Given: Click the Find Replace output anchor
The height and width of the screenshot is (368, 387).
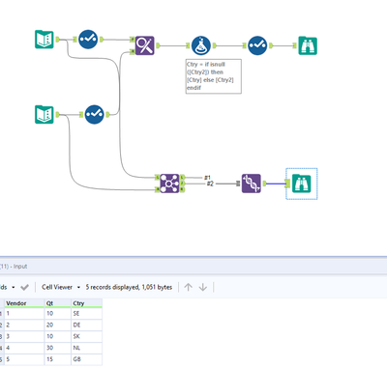Looking at the screenshot, I should [x=158, y=45].
